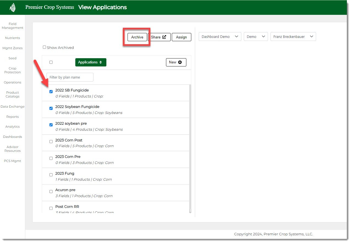Click the application list vertical scrollbar
The width and height of the screenshot is (351, 243).
coord(190,148)
